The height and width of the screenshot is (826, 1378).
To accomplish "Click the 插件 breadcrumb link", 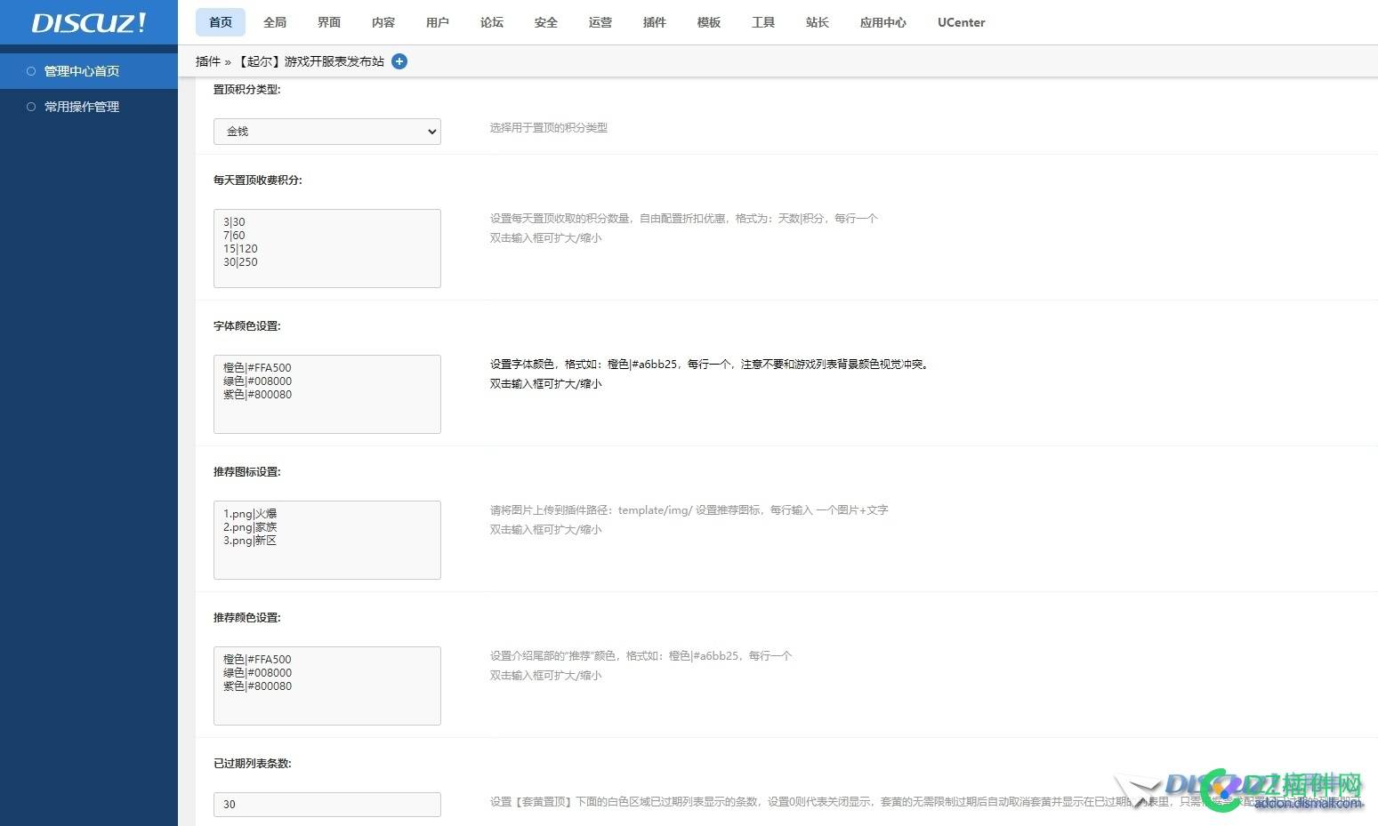I will tap(208, 61).
